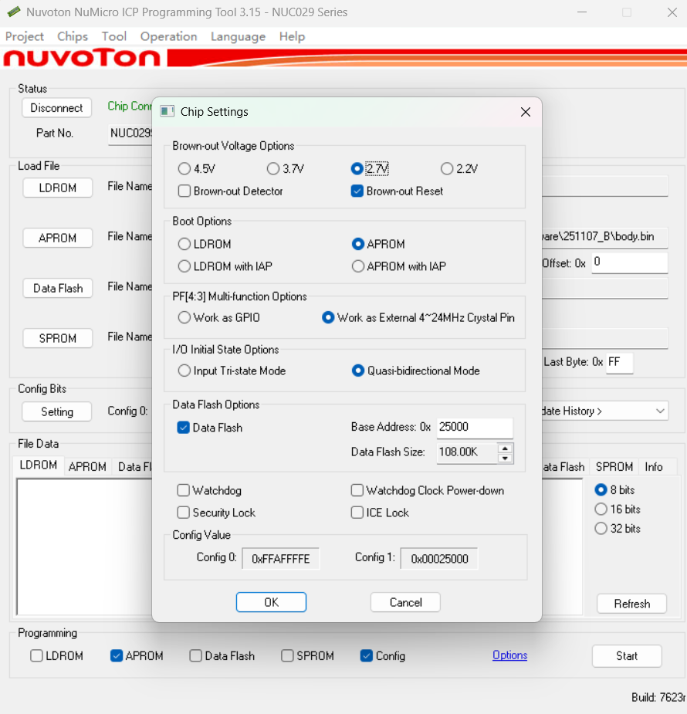
Task: Toggle the Data Flash option checkbox
Action: point(184,428)
